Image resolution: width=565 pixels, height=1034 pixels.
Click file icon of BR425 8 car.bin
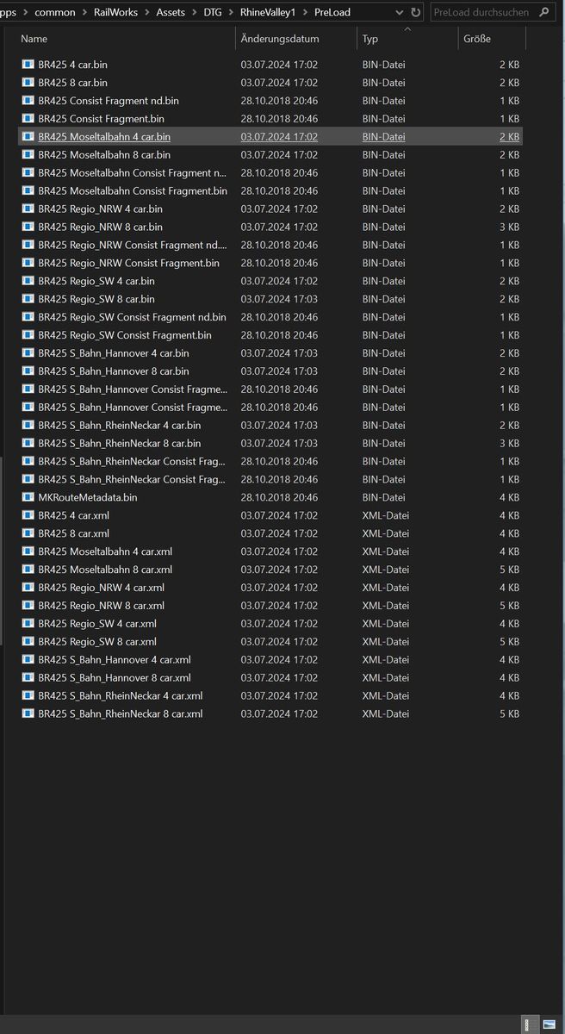pyautogui.click(x=28, y=83)
